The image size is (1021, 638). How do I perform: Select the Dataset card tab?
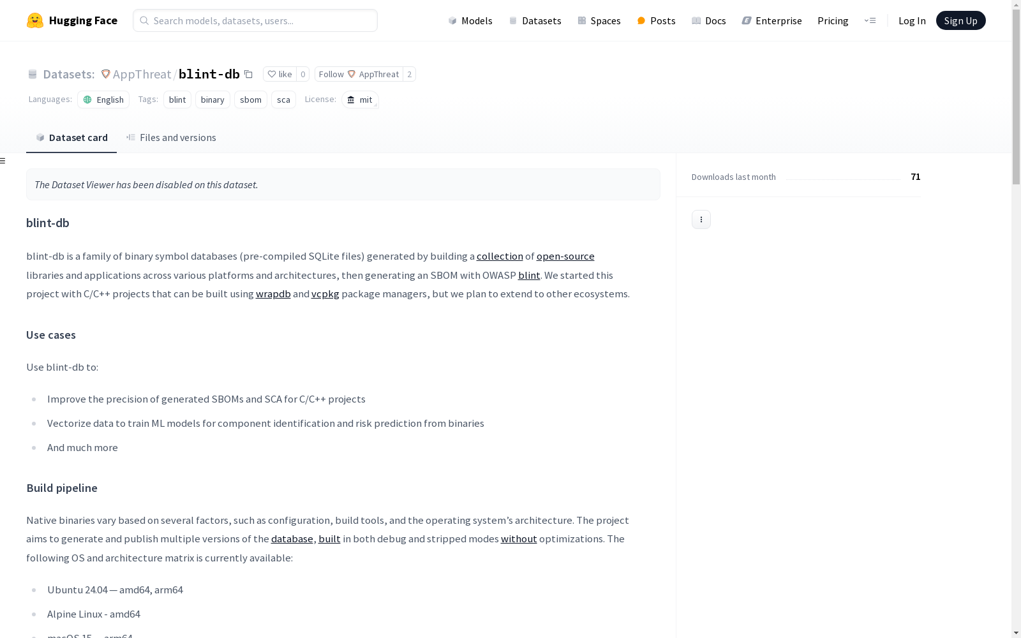coord(71,138)
